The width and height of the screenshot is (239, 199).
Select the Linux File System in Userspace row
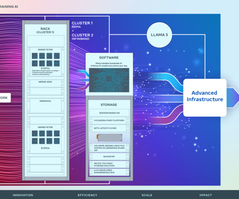pos(109,148)
